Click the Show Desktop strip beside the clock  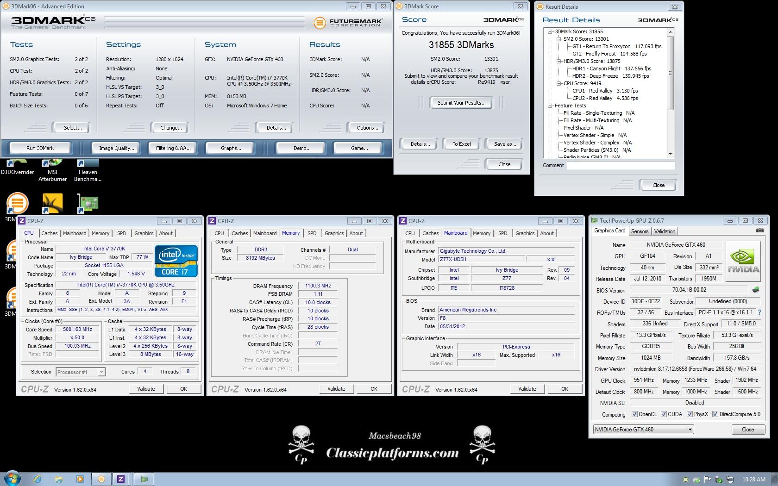click(x=775, y=479)
